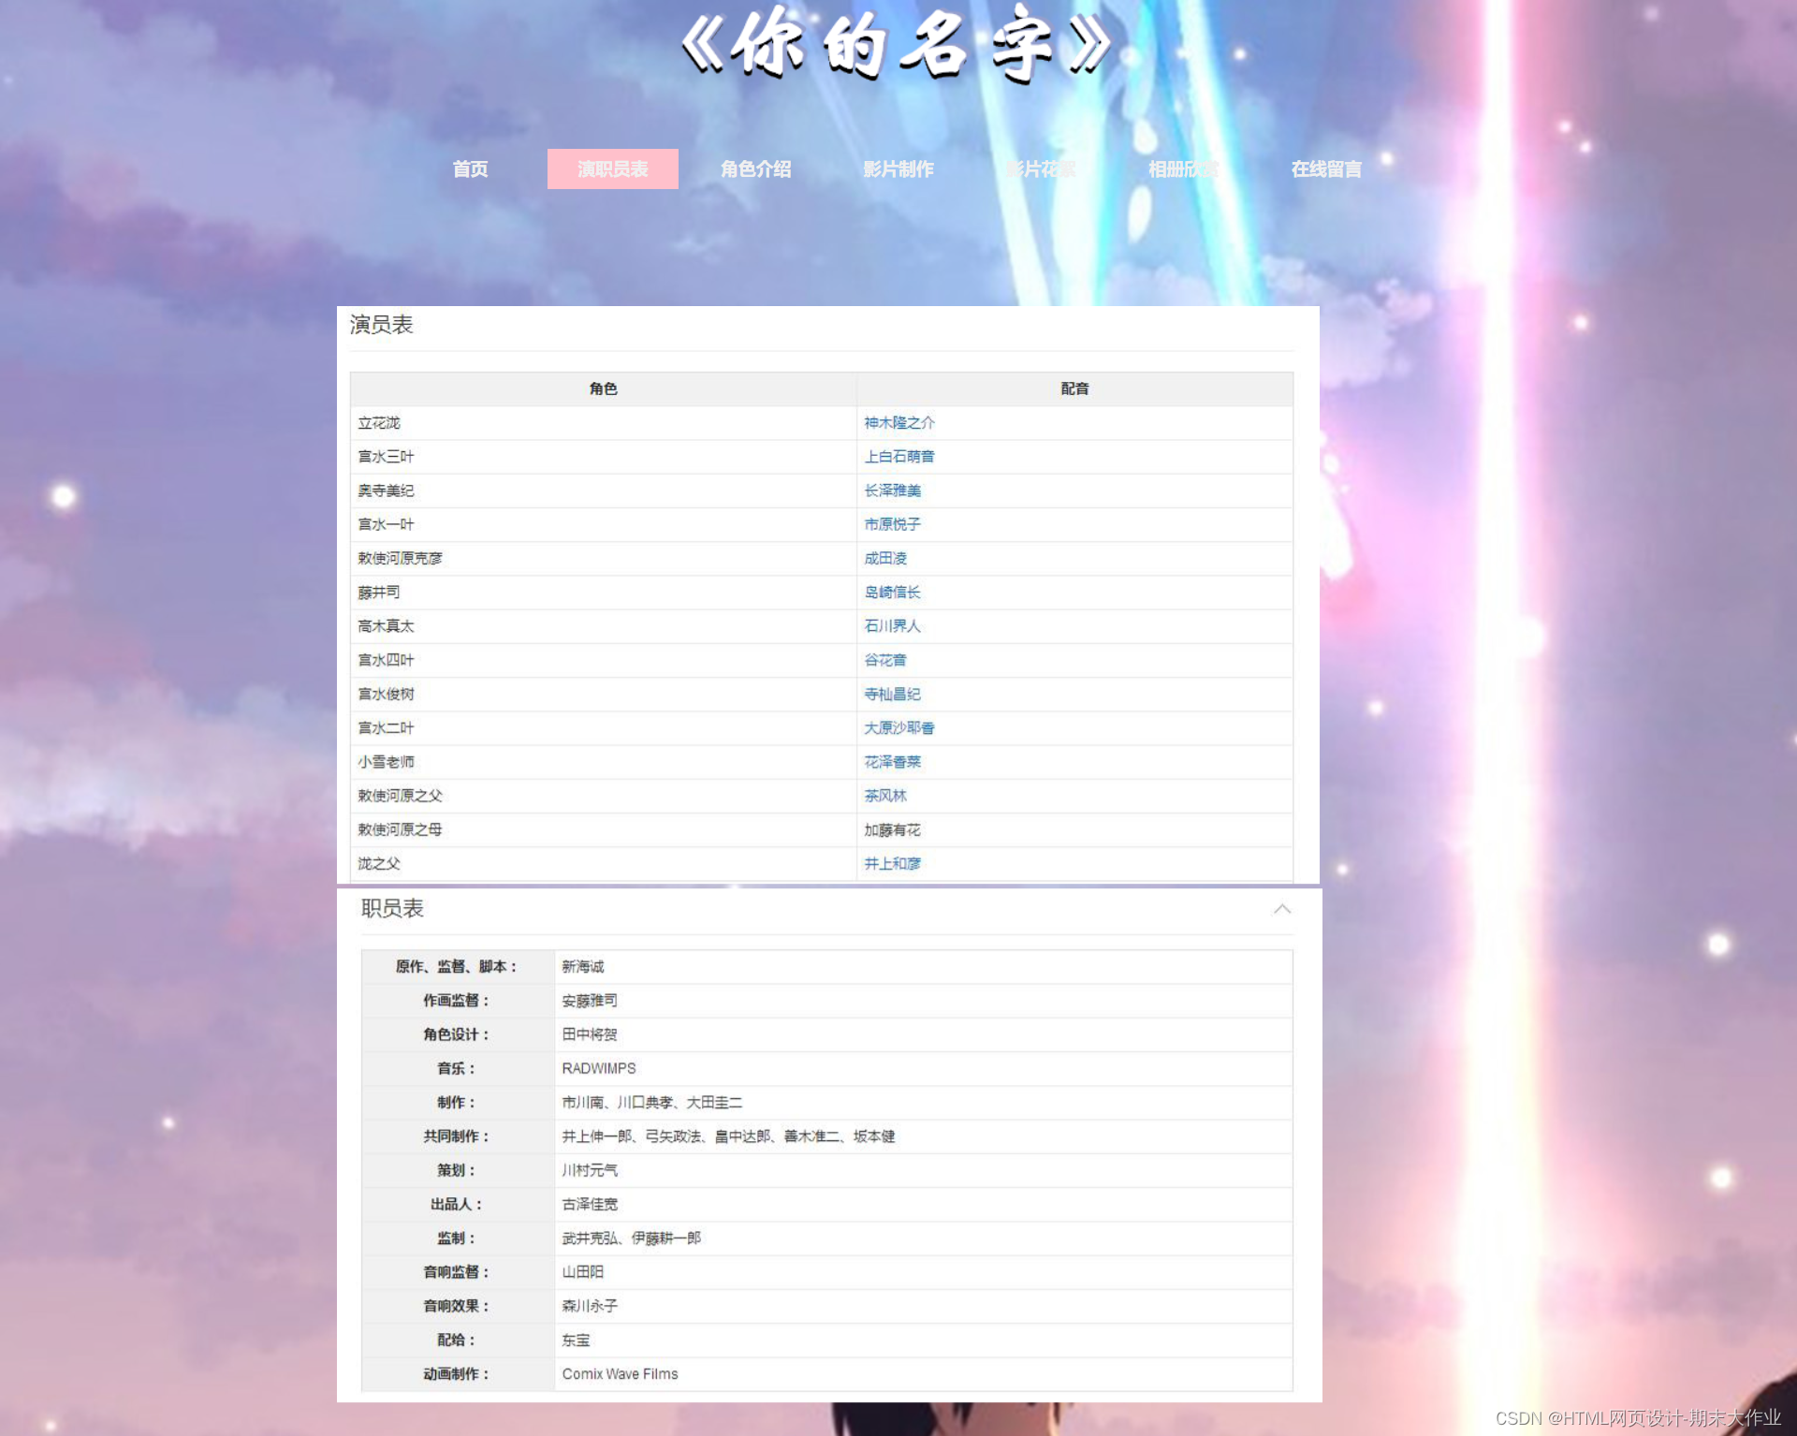
Task: Select the 东宝 distributor entry
Action: pyautogui.click(x=576, y=1340)
